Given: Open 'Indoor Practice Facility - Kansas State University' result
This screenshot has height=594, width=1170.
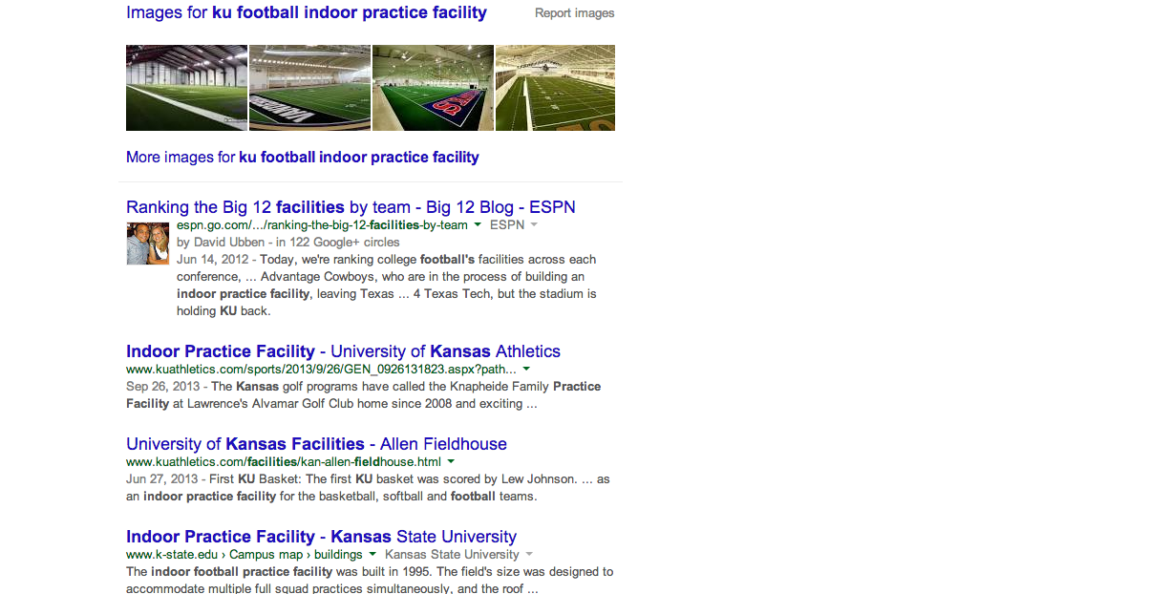Looking at the screenshot, I should click(321, 537).
